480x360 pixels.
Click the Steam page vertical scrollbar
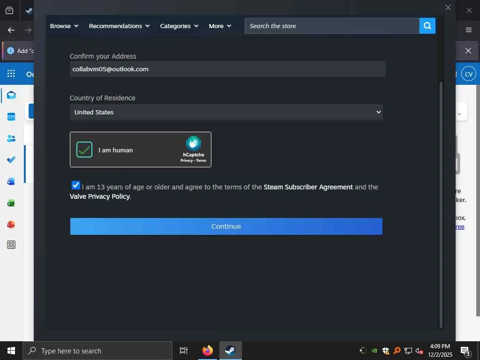(x=441, y=205)
